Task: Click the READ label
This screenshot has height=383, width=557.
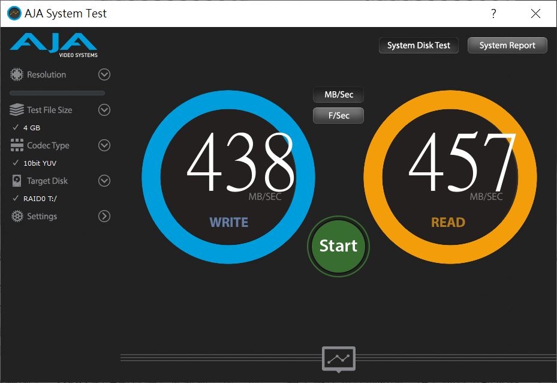Action: pyautogui.click(x=448, y=222)
